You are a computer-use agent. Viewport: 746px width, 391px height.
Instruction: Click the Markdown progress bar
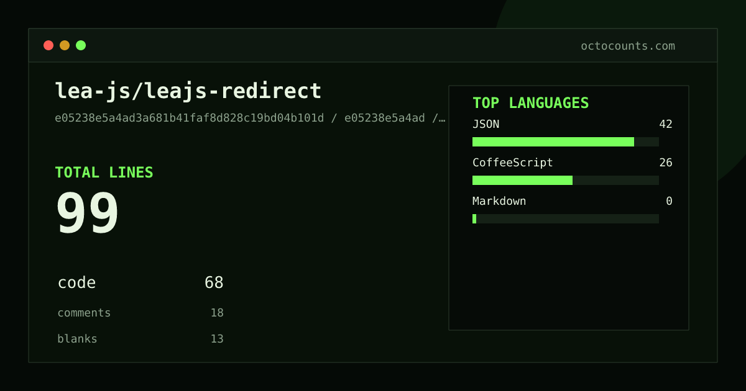pyautogui.click(x=566, y=218)
